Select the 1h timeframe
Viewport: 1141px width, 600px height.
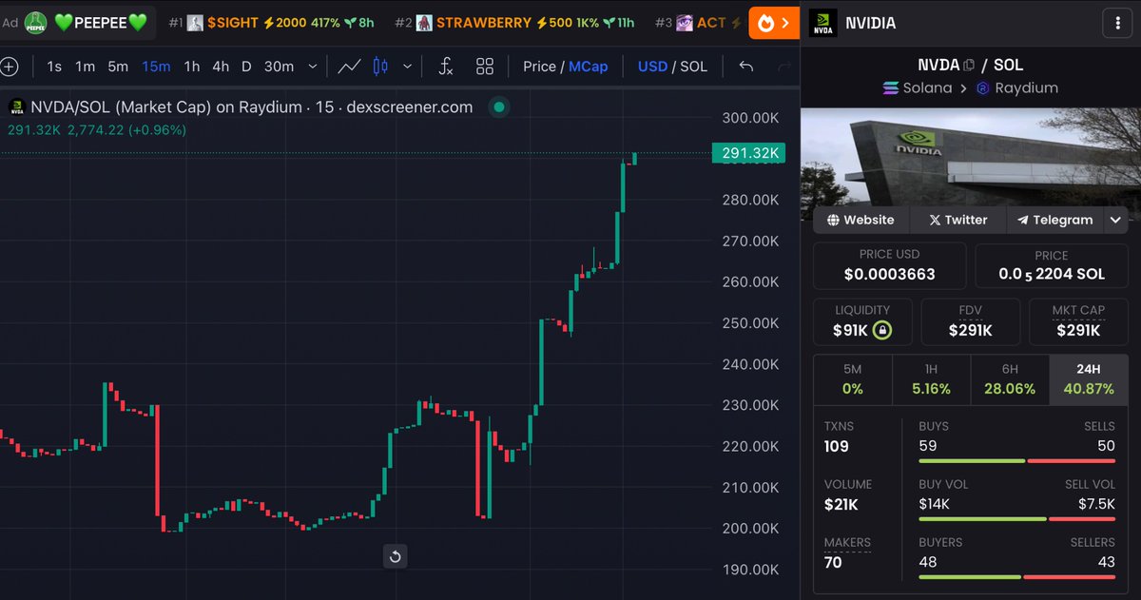coord(192,67)
